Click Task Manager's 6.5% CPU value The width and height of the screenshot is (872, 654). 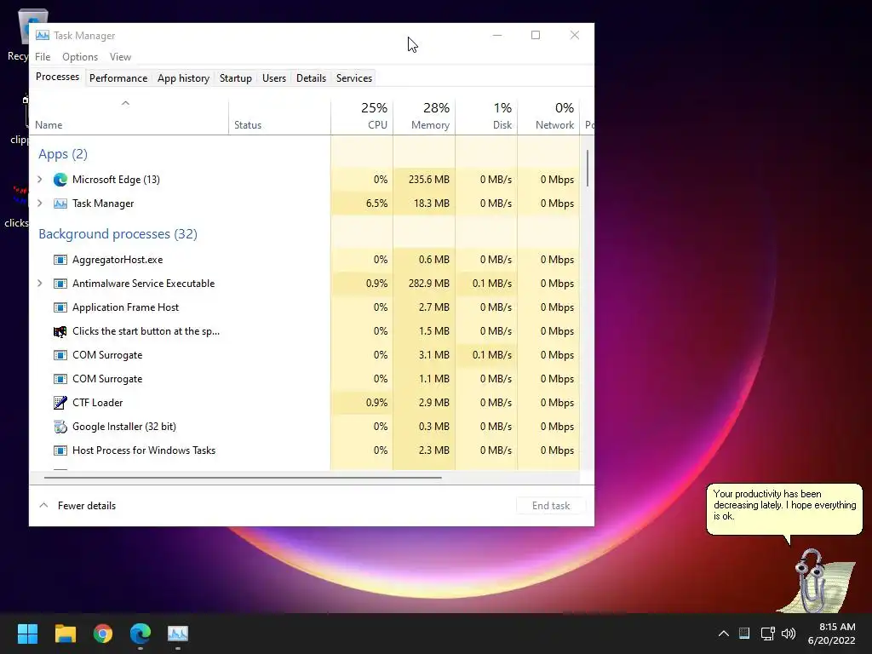376,204
